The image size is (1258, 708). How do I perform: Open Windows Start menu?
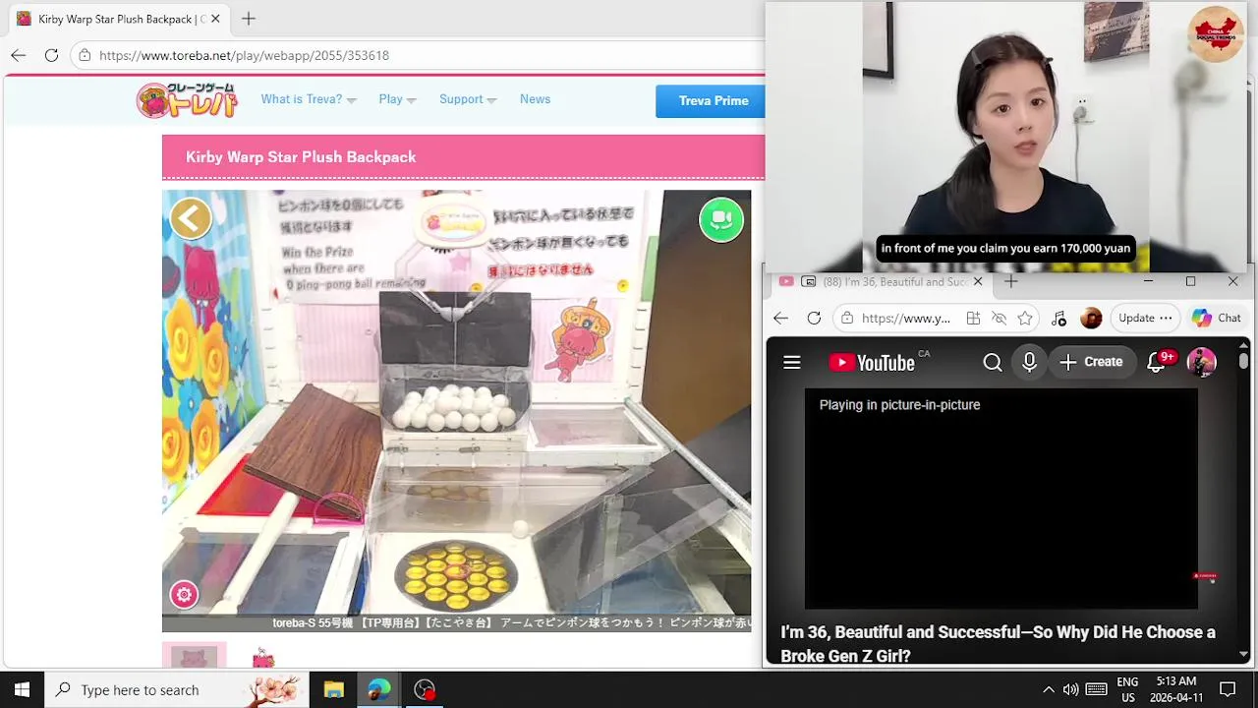point(22,689)
